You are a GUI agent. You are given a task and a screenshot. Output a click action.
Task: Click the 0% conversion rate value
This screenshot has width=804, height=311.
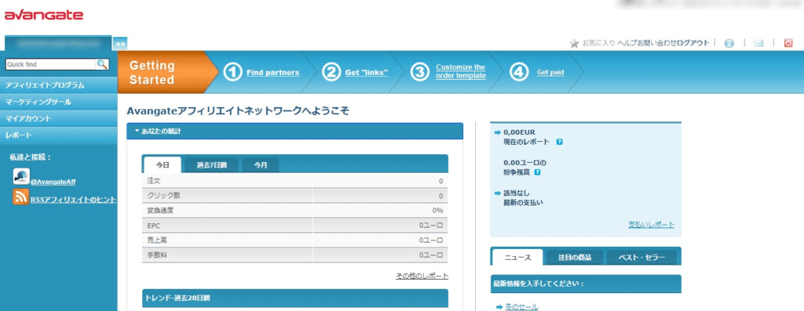point(437,211)
